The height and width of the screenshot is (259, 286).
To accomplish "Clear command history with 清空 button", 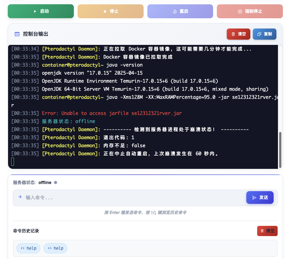I will tap(267, 231).
